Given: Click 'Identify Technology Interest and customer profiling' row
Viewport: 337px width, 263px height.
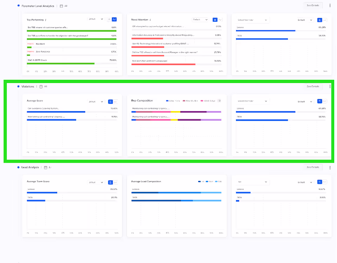Looking at the screenshot, I should click(x=176, y=45).
